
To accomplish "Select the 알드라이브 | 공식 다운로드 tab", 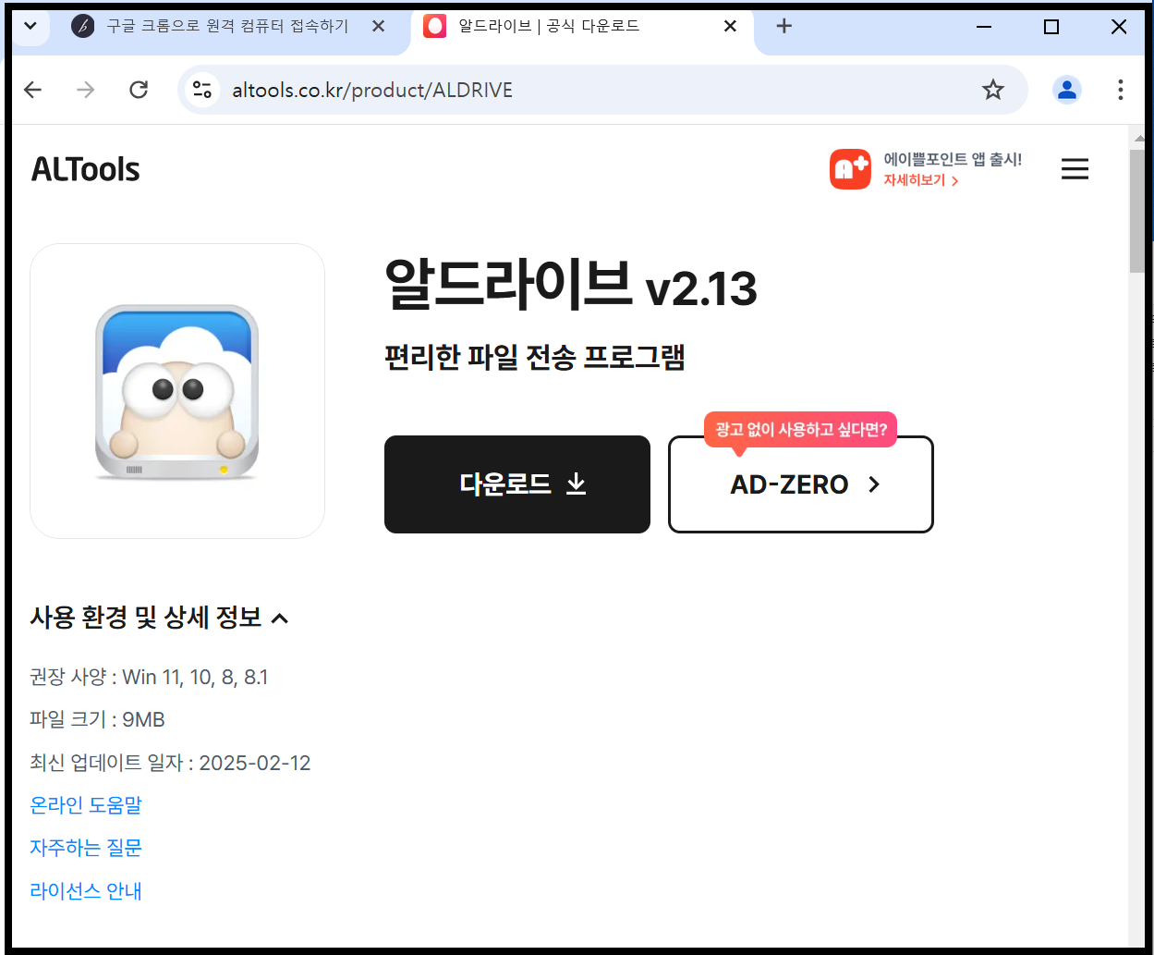I will click(x=582, y=26).
